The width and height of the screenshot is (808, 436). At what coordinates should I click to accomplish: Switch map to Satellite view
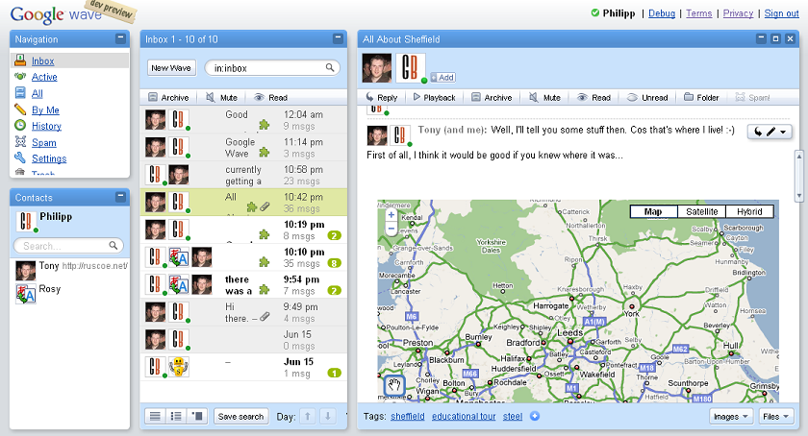[x=701, y=211]
